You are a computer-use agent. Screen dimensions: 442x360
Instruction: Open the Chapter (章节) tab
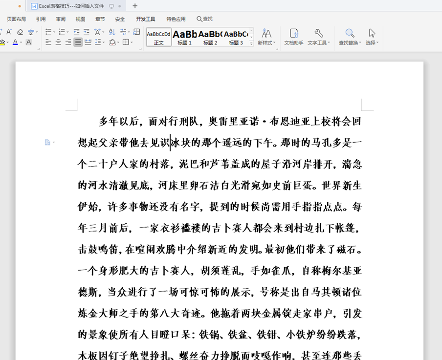(100, 19)
